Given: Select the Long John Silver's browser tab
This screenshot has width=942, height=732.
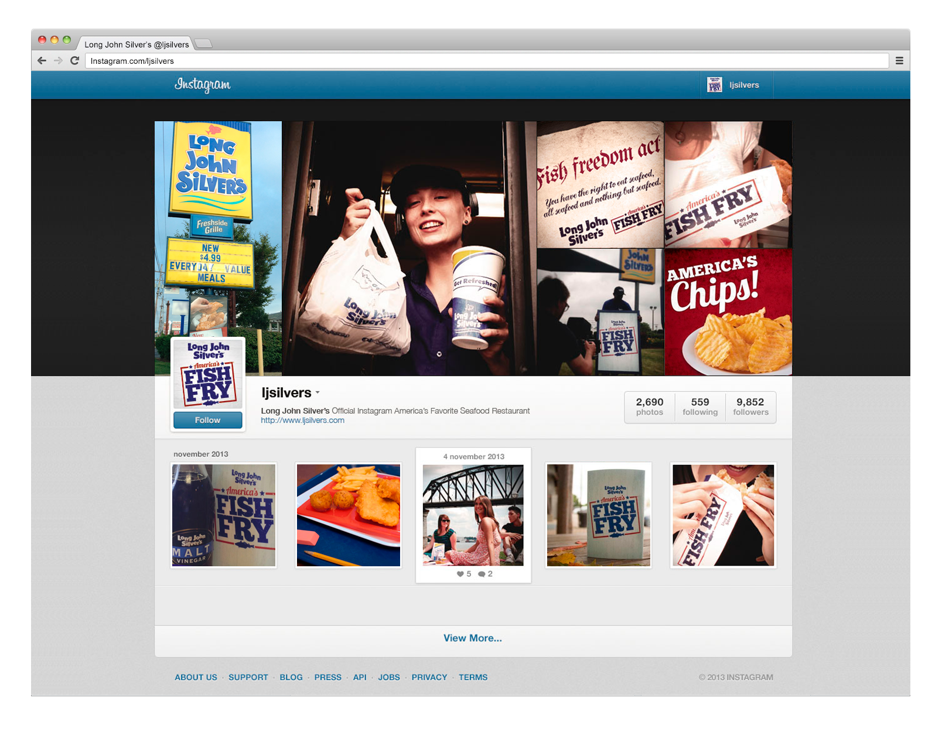Looking at the screenshot, I should tap(136, 45).
